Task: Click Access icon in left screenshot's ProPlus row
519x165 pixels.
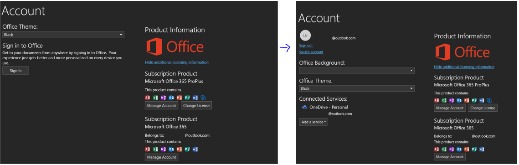Action: (147, 98)
